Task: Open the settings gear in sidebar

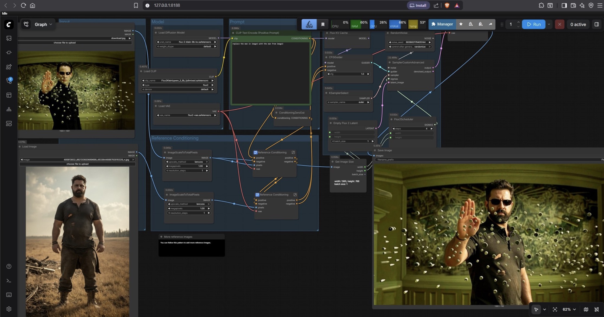Action: click(x=9, y=309)
